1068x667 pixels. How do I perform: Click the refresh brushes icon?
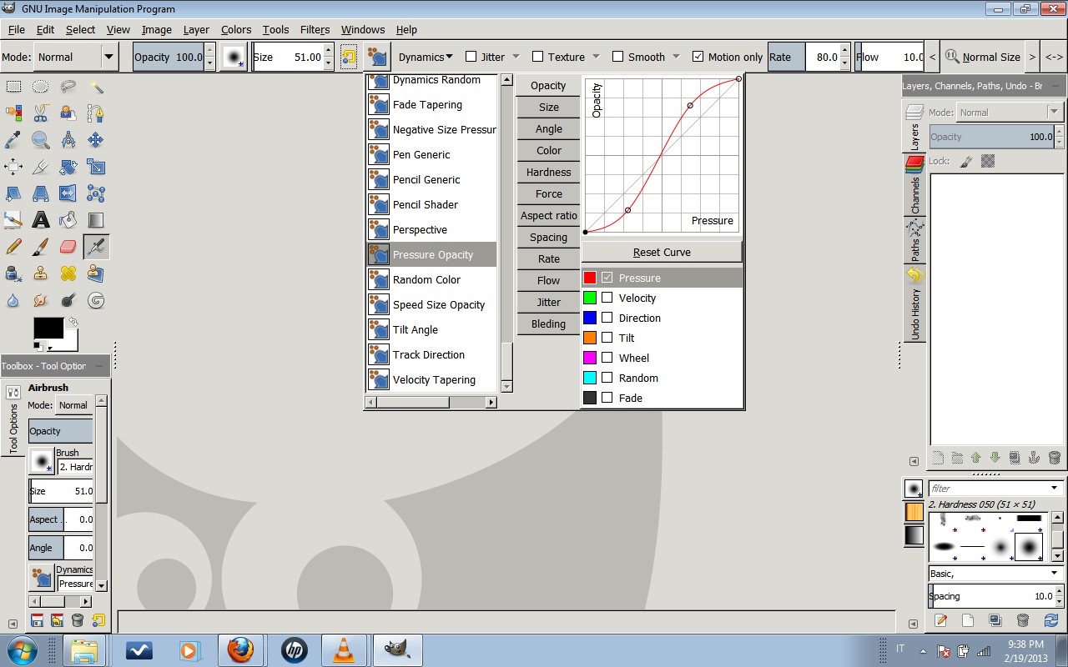1050,620
